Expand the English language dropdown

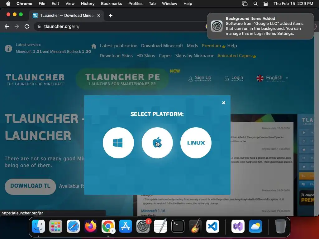272,78
